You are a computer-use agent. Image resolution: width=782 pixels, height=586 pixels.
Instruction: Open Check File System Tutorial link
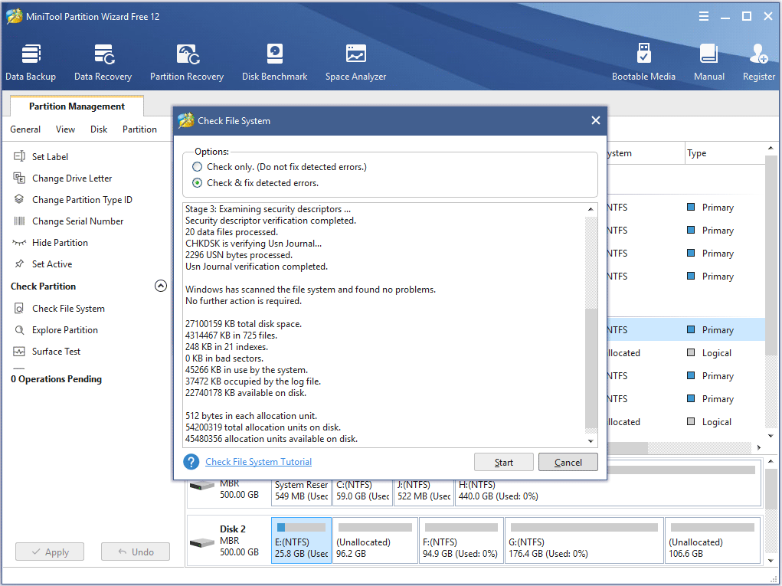coord(258,462)
